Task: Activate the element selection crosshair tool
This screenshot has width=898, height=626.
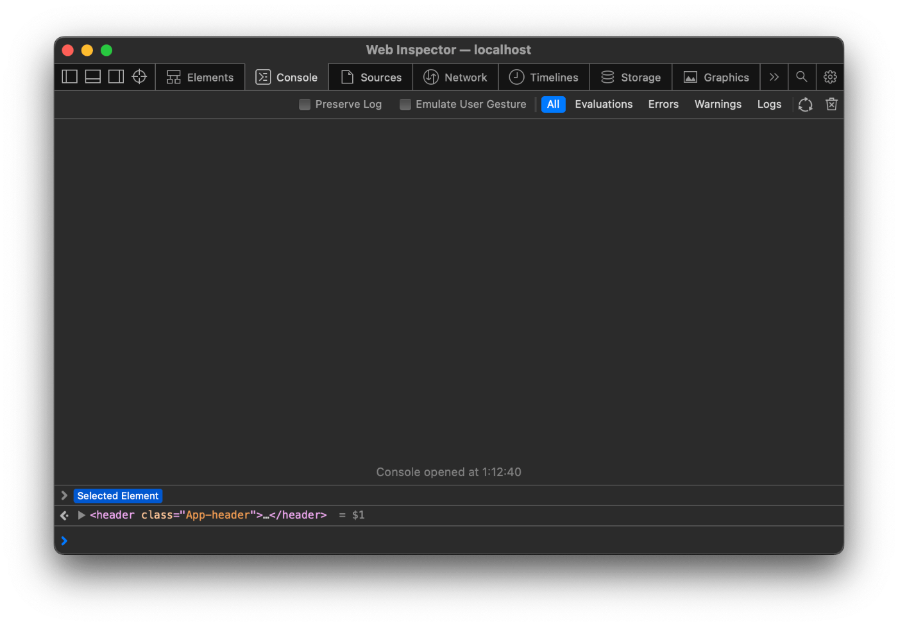Action: (x=139, y=76)
